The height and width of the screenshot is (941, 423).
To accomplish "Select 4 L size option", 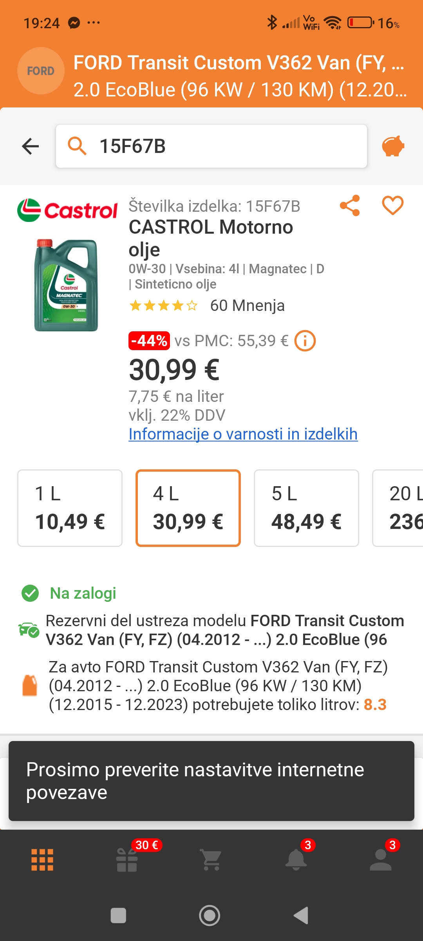I will (188, 508).
